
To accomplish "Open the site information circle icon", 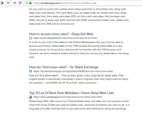I will pos(27,3).
